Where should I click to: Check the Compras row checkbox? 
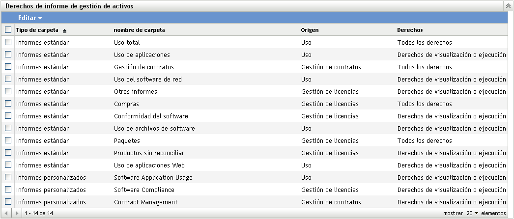pos(8,104)
